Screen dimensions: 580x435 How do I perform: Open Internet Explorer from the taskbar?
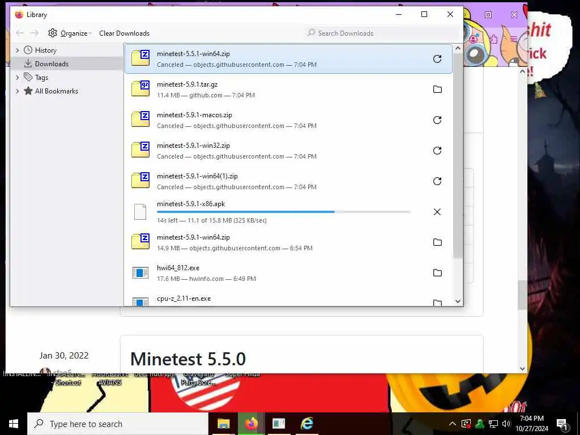pos(306,424)
